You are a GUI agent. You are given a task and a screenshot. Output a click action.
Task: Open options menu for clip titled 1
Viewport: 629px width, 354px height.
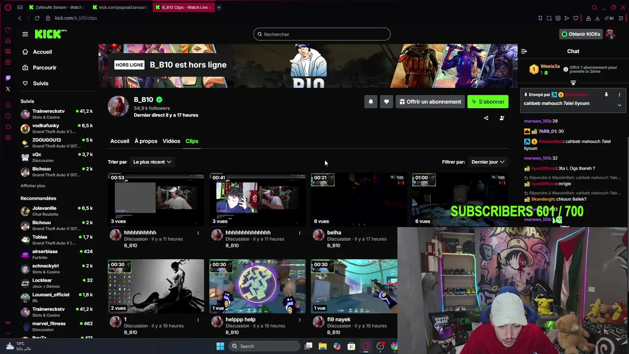(198, 320)
